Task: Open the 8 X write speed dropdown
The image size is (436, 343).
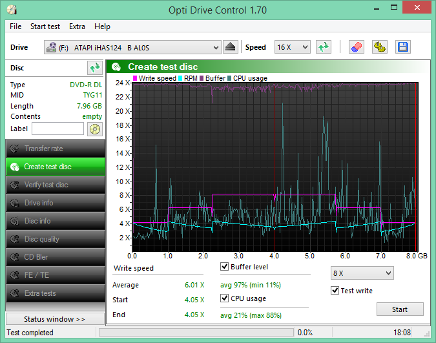Action: coord(362,273)
